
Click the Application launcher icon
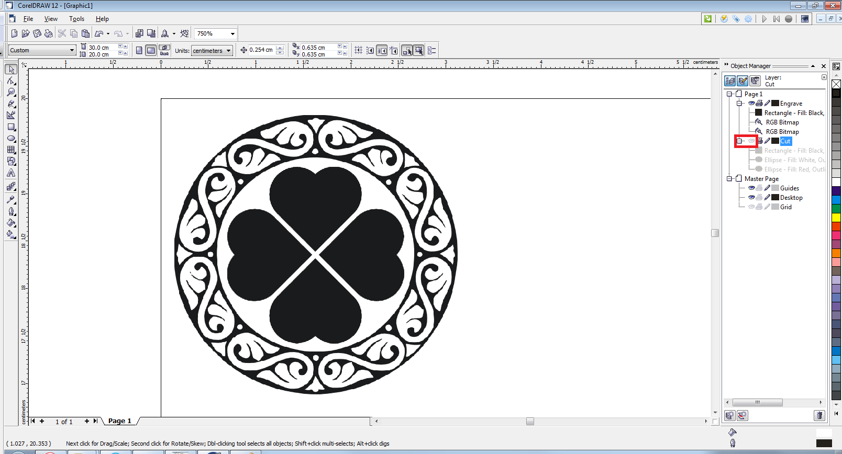[165, 33]
